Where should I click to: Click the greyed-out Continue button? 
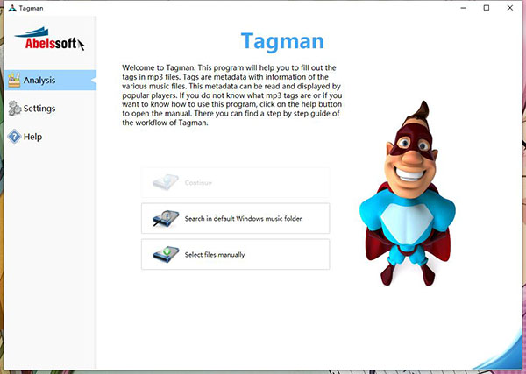[x=236, y=183]
